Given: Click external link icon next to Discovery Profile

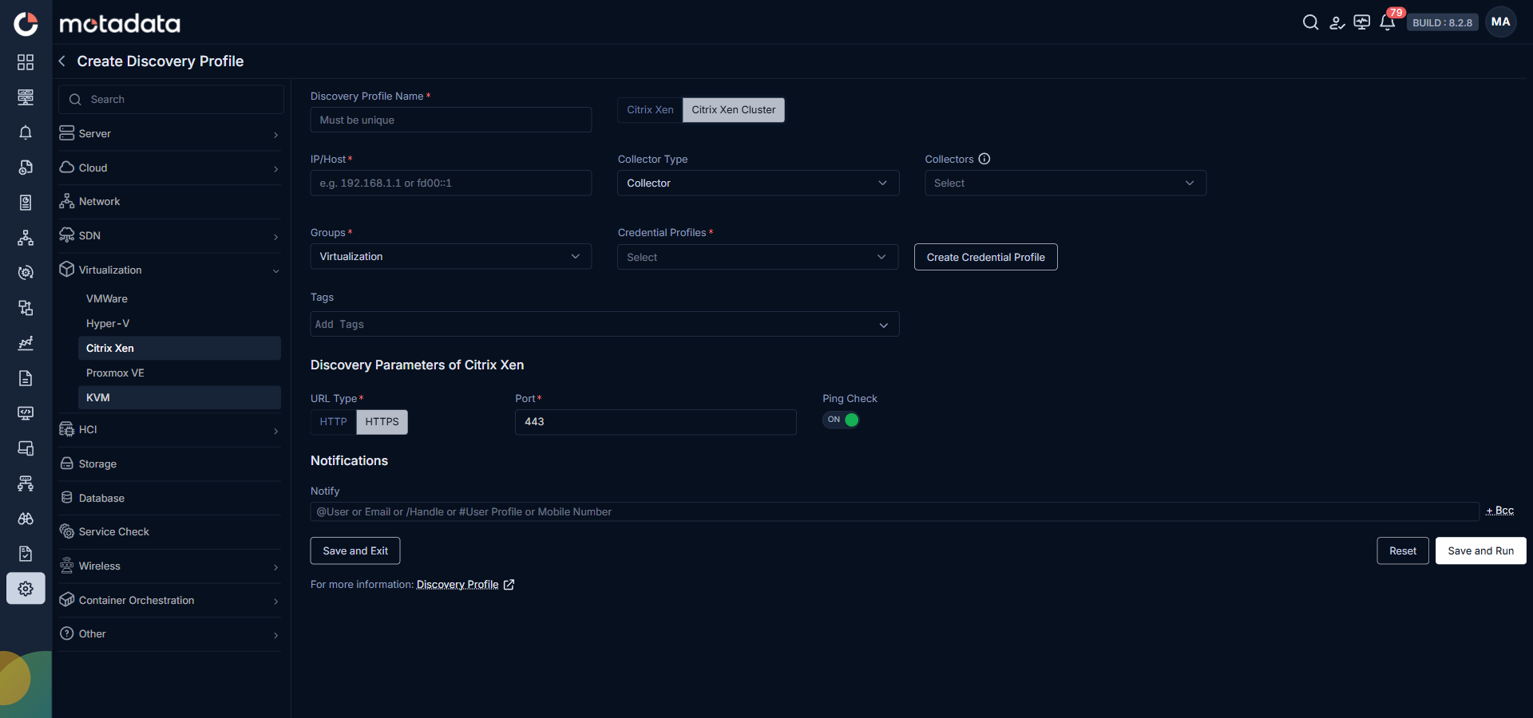Looking at the screenshot, I should 509,585.
